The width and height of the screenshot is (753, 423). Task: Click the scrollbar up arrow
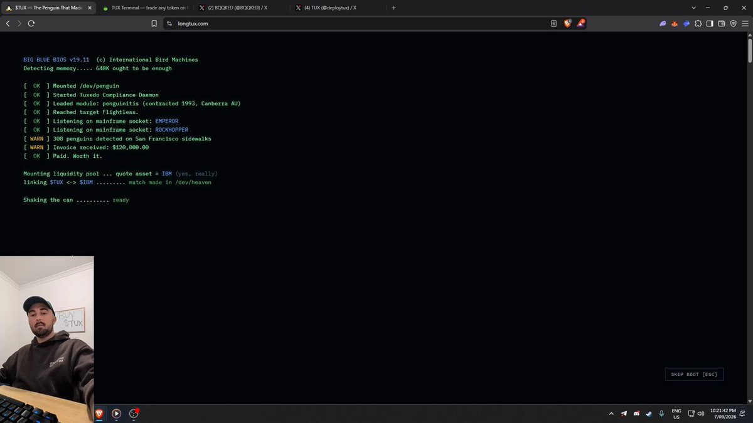(749, 35)
